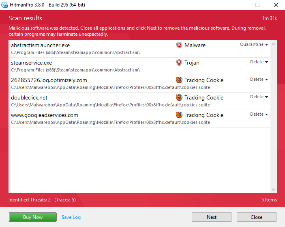The height and width of the screenshot is (227, 285).
Task: Open Quarantine dropdown for abstractismlauncher.exe
Action: coord(254,45)
